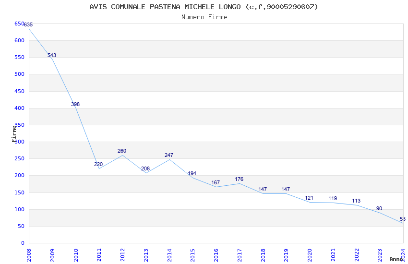Click the data label 119
This screenshot has height=264, width=408.
pos(333,198)
